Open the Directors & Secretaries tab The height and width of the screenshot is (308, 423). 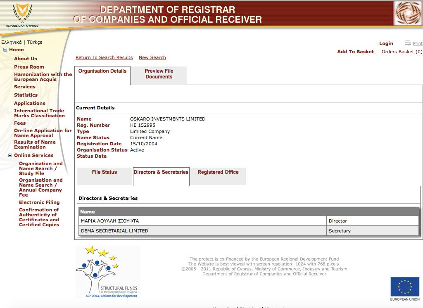coord(161,173)
